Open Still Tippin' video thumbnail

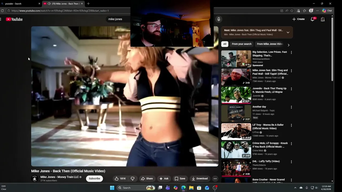(236, 77)
